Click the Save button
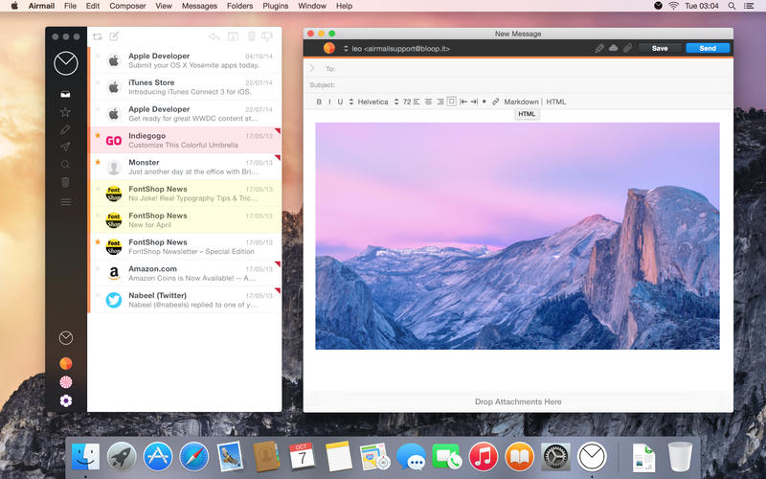This screenshot has height=479, width=766. (660, 48)
